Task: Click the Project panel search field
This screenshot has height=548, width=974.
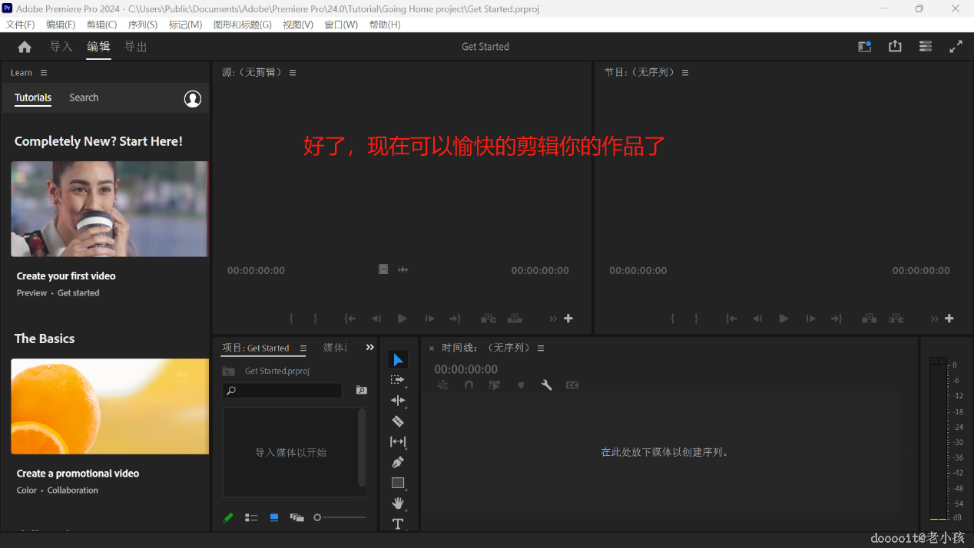Action: (x=282, y=391)
